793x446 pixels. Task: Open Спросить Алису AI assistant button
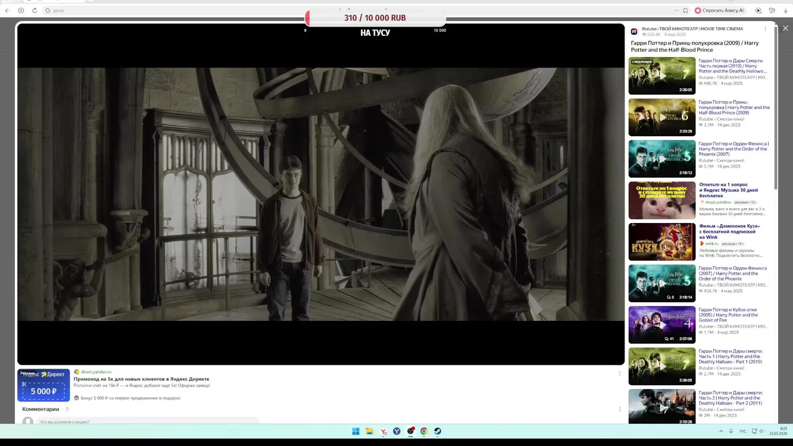[x=719, y=11]
